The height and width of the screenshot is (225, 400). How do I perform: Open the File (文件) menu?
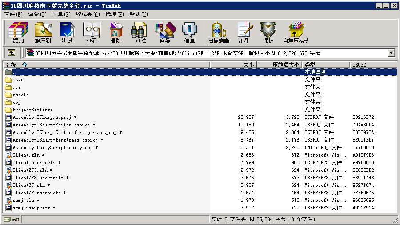(13, 14)
